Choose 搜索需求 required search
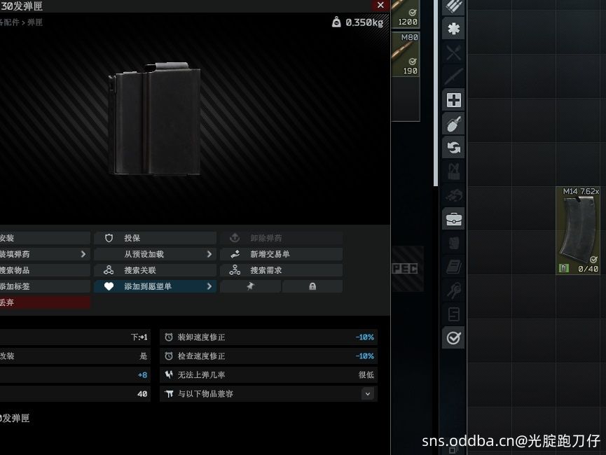 click(282, 270)
